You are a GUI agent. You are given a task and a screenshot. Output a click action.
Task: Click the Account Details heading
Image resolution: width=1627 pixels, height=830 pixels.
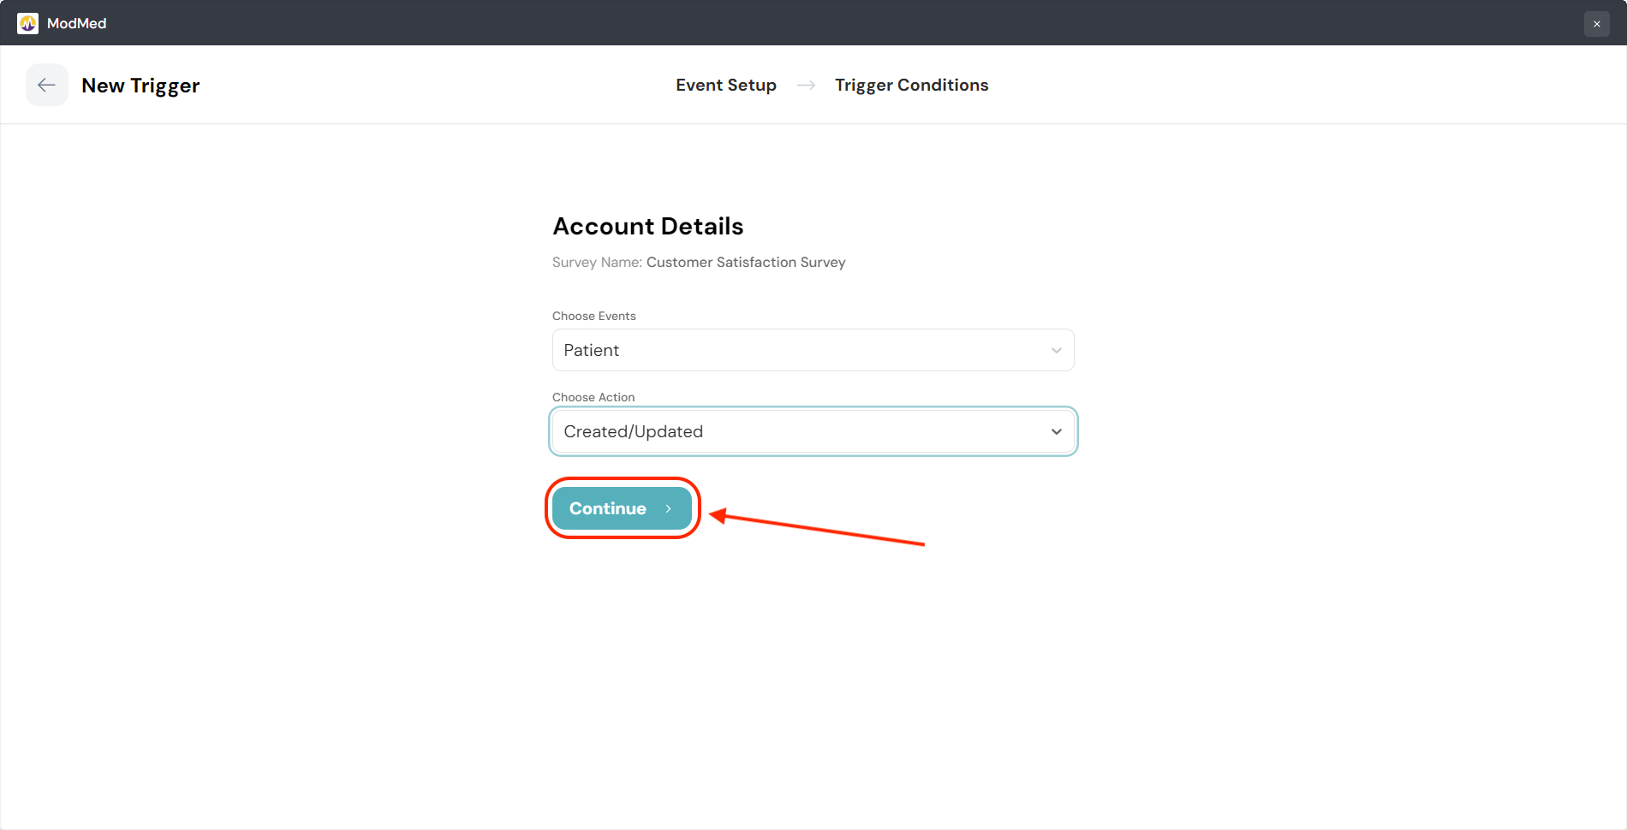[647, 226]
